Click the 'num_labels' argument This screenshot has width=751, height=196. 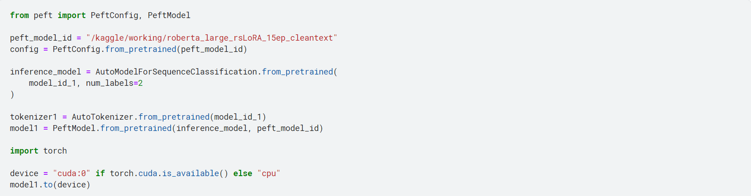[109, 83]
